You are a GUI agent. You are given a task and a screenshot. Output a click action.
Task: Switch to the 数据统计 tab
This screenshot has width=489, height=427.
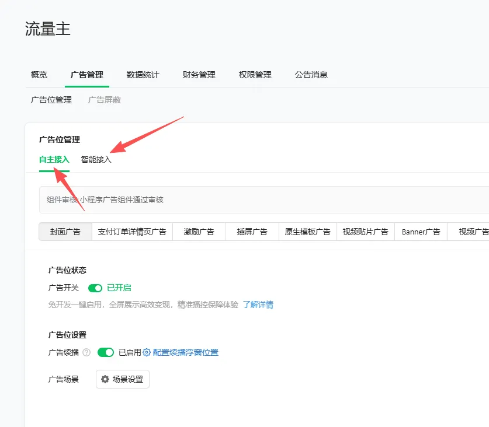[x=143, y=75]
